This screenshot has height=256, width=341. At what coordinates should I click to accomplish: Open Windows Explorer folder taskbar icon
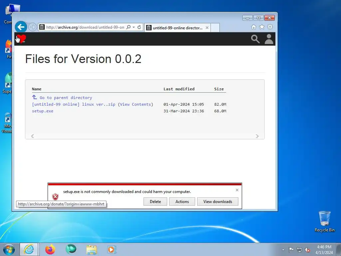click(92, 249)
